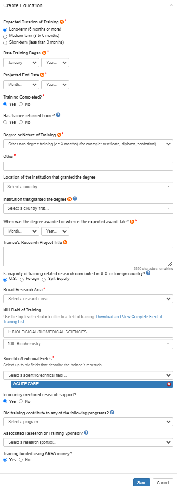Choose No for Training Completed
The height and width of the screenshot is (486, 177).
click(21, 104)
